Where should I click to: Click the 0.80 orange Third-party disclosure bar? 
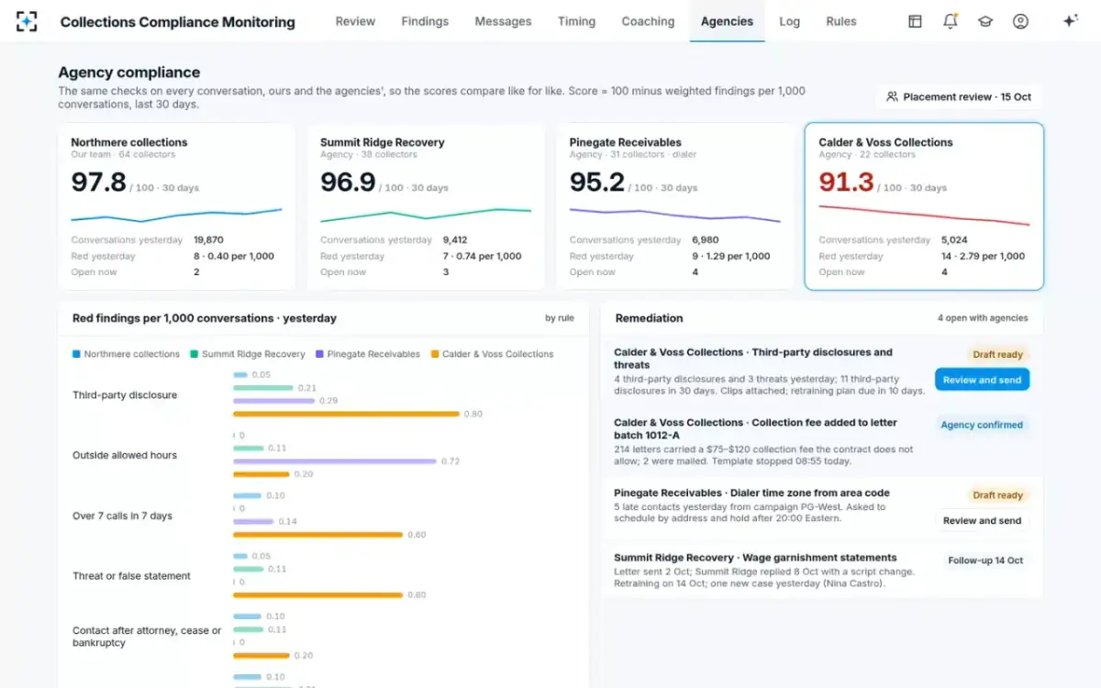click(346, 414)
